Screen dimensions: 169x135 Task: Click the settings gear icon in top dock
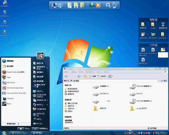[x=108, y=5]
